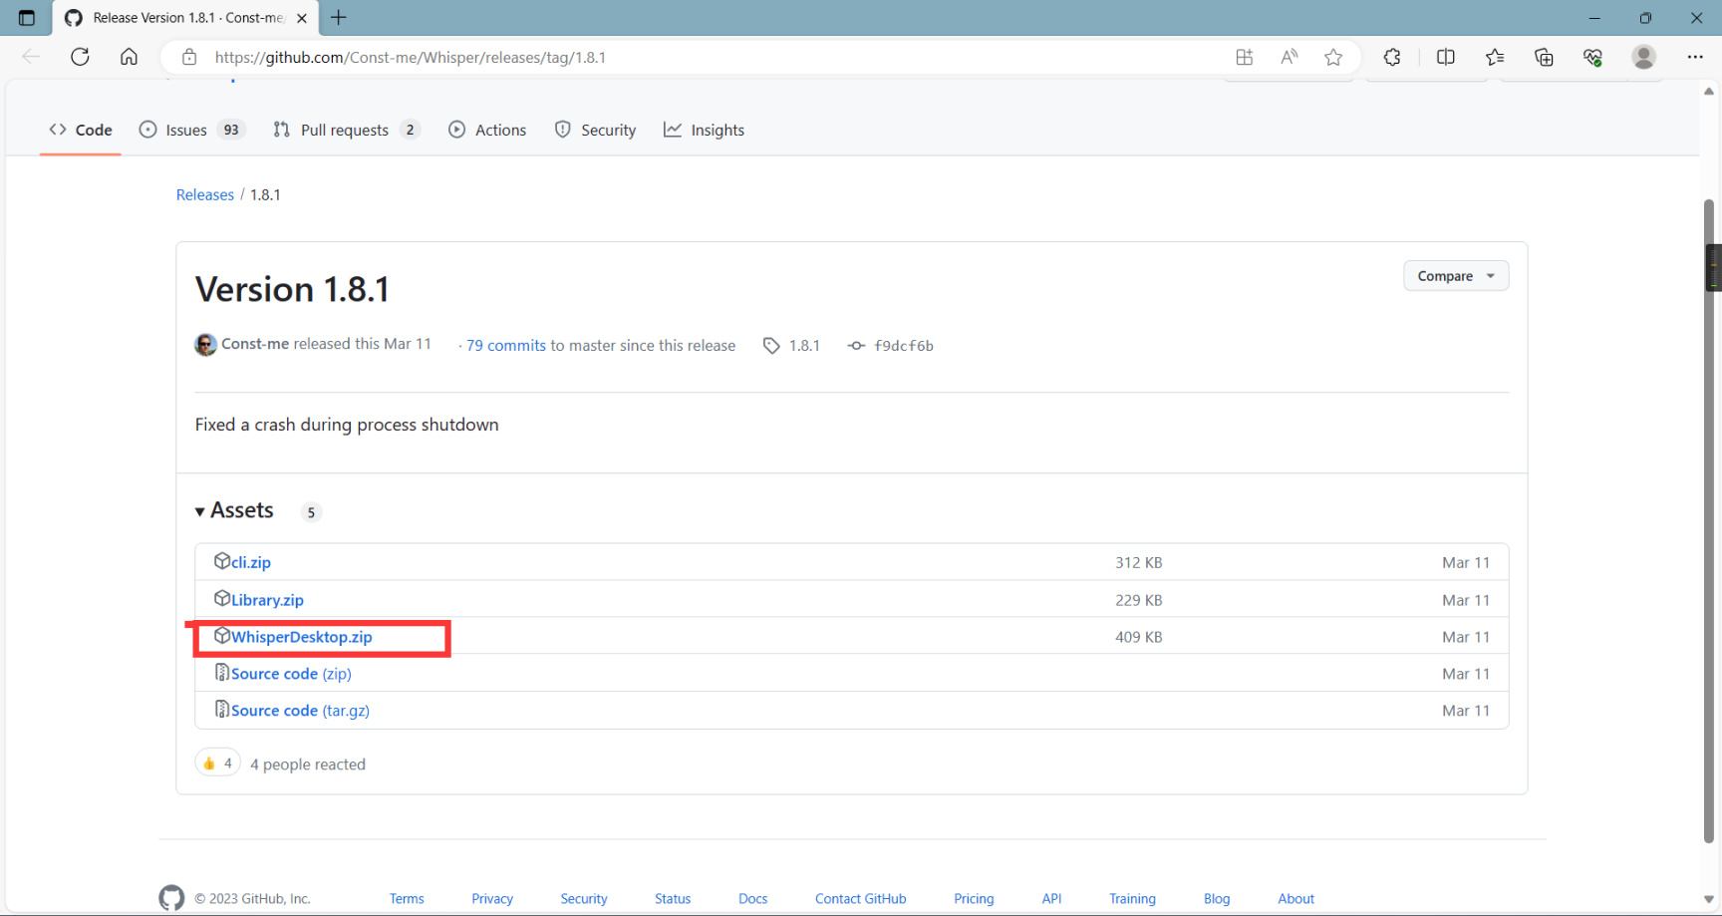The width and height of the screenshot is (1722, 916).
Task: Download Source code (tar.gz)
Action: point(300,711)
